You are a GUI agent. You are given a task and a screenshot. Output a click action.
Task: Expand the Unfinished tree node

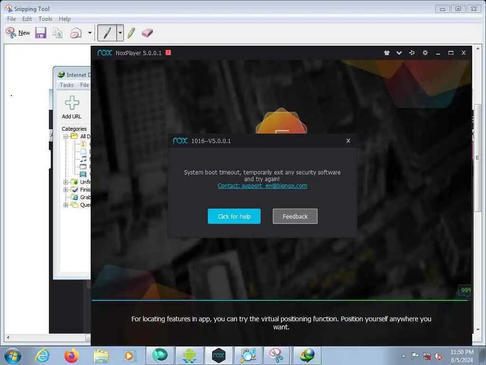65,182
